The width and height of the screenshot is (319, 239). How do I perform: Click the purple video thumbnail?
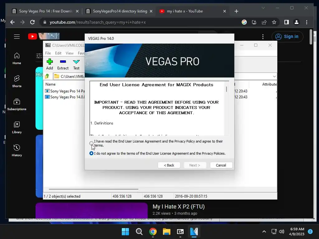[x=92, y=210]
